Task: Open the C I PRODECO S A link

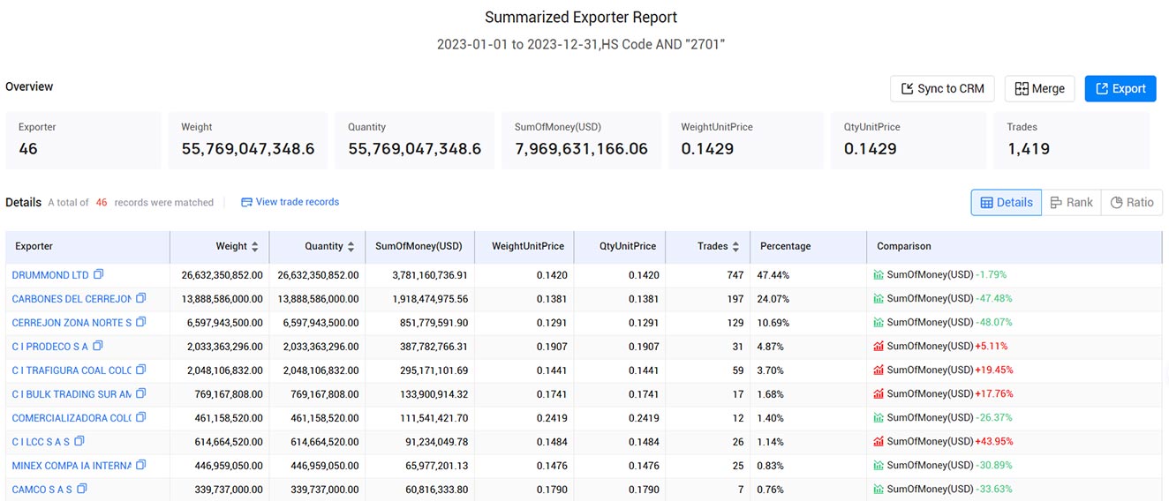Action: point(50,347)
